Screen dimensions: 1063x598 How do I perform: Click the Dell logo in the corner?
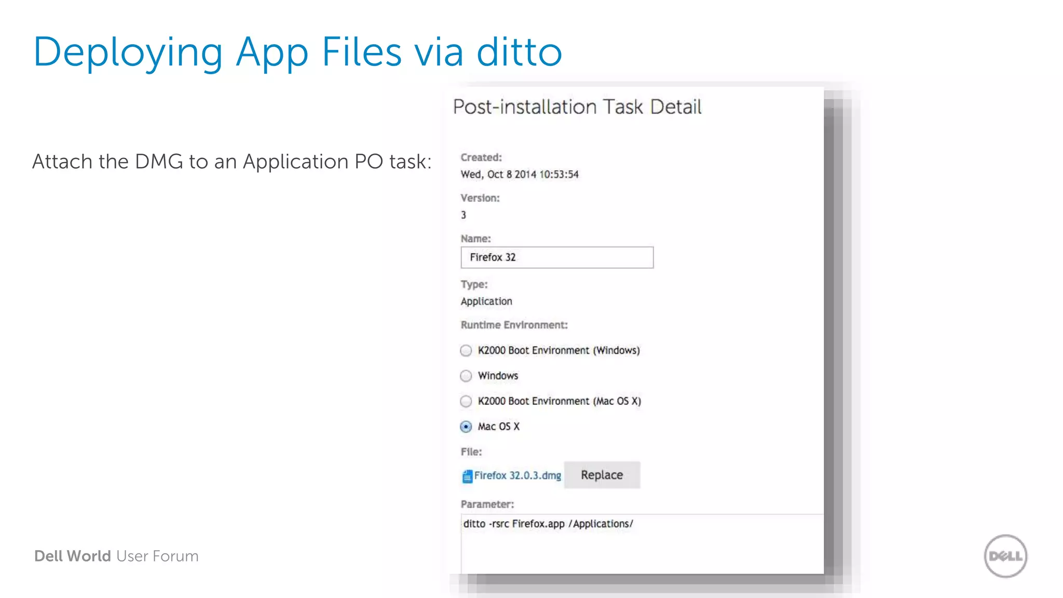point(1005,556)
